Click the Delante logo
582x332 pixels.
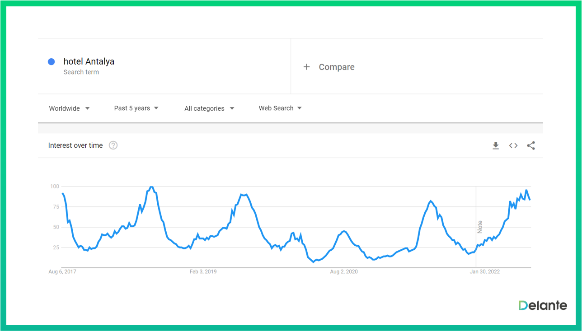543,305
